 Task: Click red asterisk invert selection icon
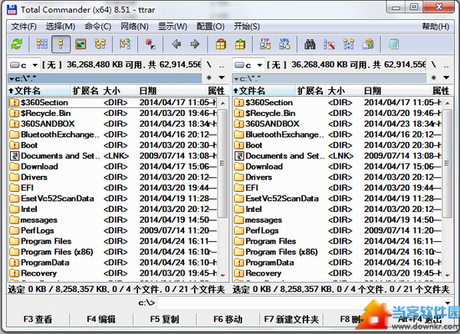pyautogui.click(x=150, y=44)
